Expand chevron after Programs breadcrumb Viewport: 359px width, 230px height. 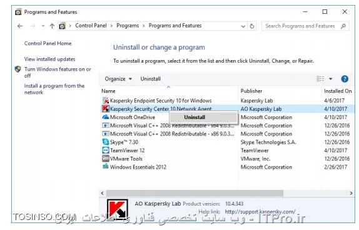(144, 26)
